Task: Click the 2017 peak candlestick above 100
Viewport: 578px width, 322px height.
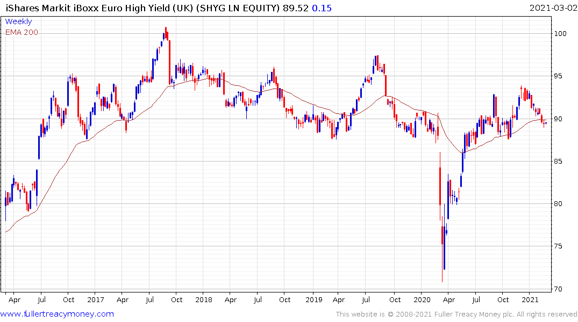Action: coord(166,33)
